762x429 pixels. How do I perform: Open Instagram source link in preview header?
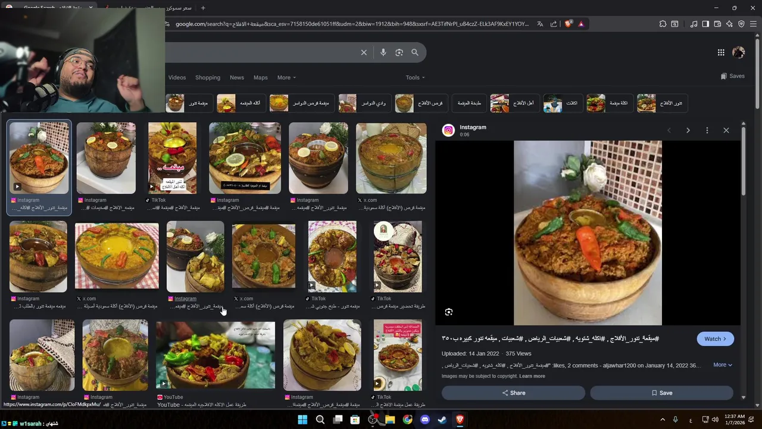point(473,127)
